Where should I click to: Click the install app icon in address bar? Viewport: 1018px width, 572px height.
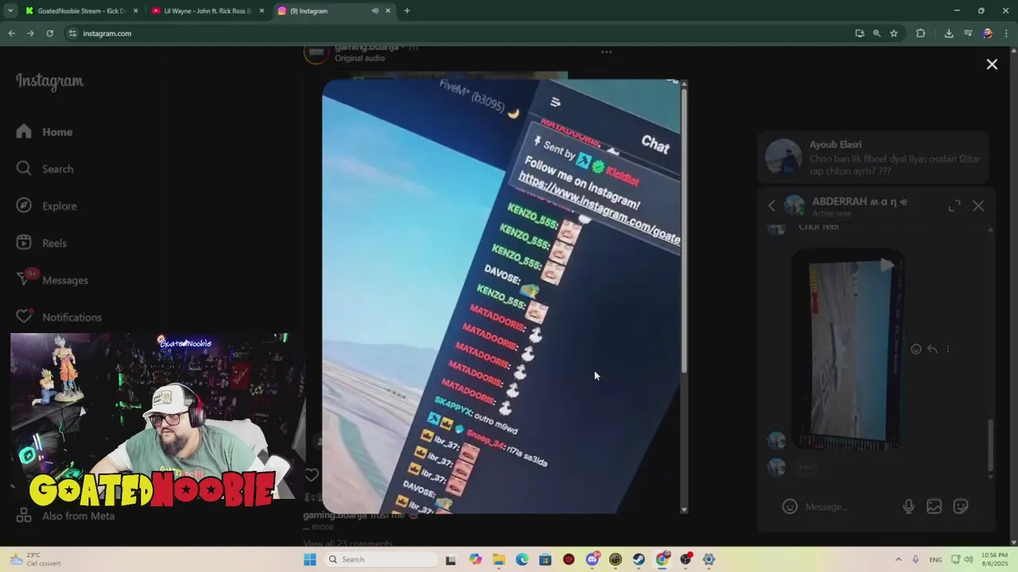860,33
